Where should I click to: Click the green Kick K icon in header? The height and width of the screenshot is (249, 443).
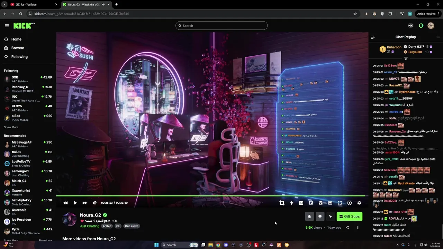coord(421,26)
